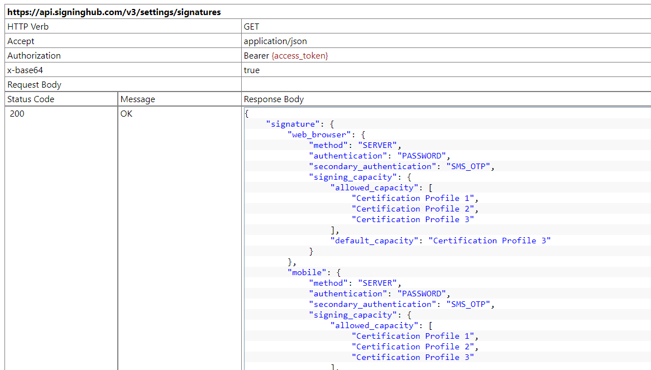Click the Status Code column header
This screenshot has height=370, width=651.
pyautogui.click(x=31, y=99)
